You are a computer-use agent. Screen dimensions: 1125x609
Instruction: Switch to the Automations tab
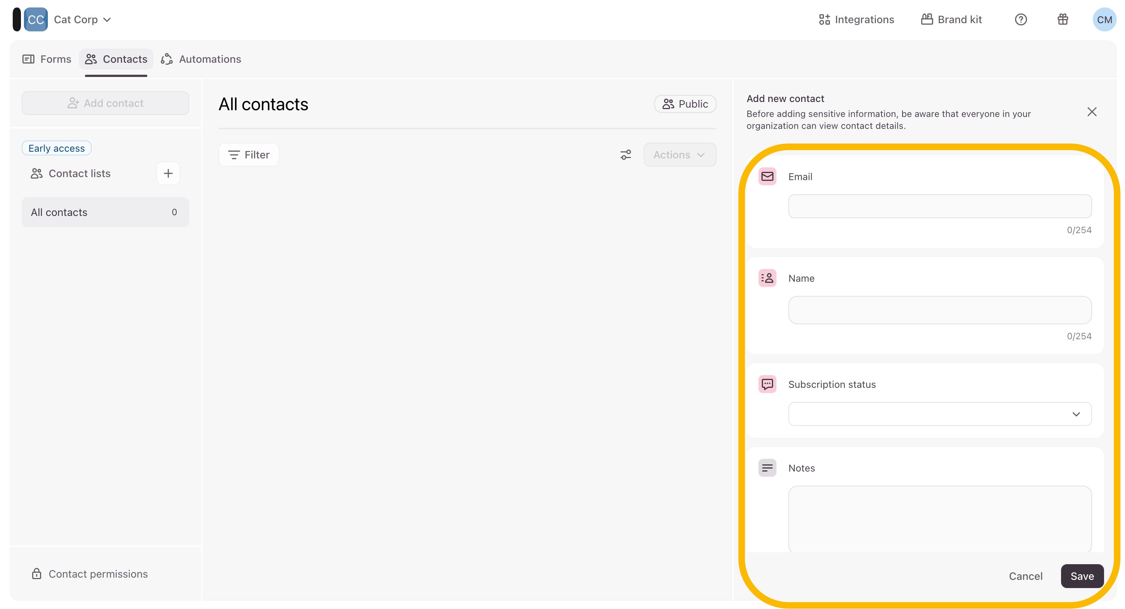201,59
